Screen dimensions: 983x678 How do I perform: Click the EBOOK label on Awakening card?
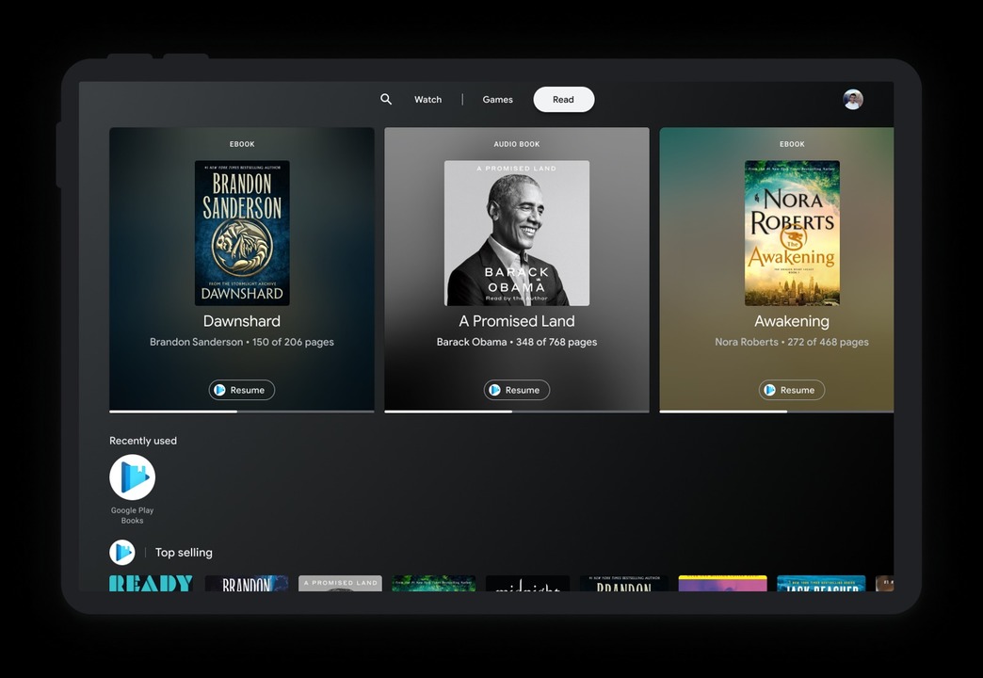tap(792, 144)
